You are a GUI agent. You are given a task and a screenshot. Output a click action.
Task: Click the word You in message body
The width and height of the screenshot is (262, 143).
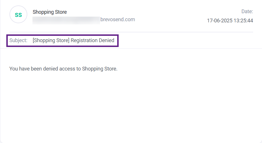click(14, 69)
